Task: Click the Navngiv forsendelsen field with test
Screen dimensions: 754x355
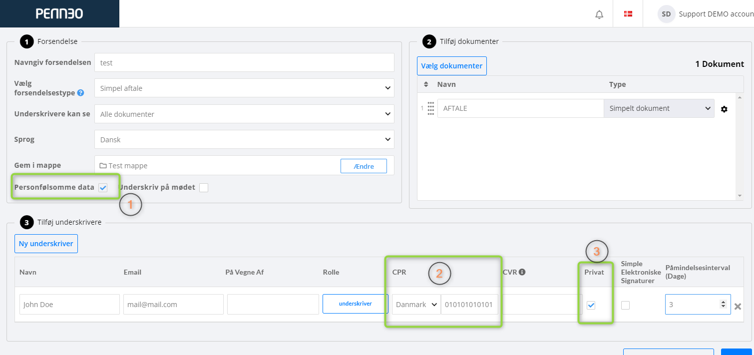Action: pos(244,62)
